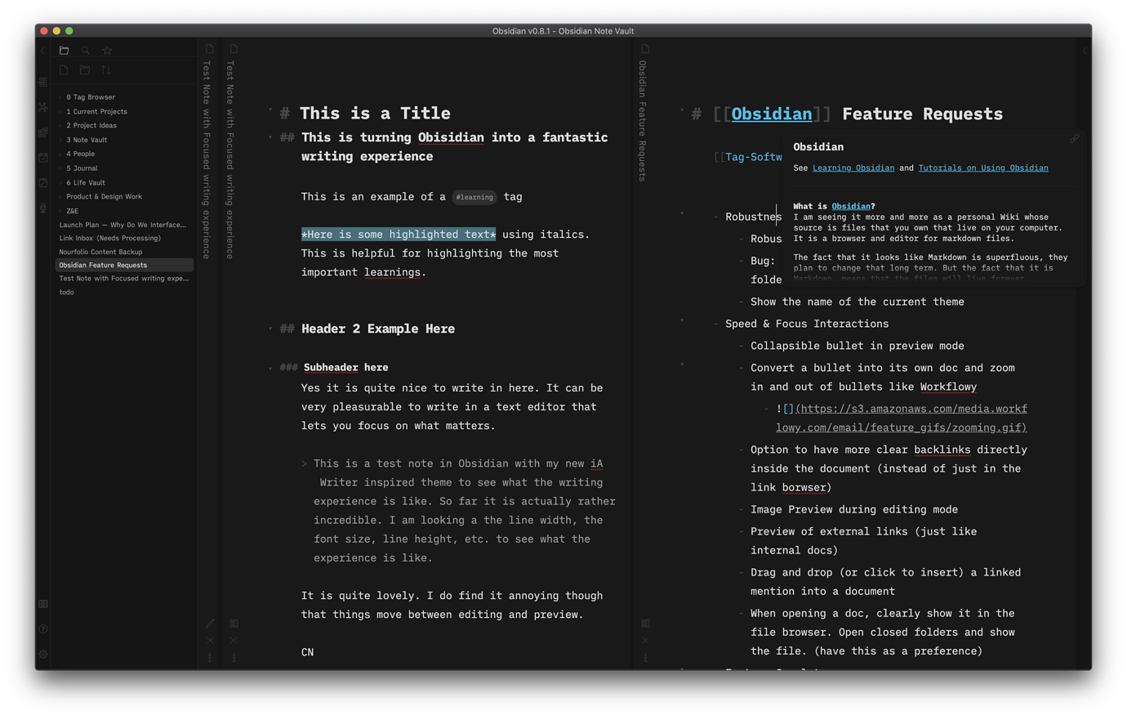1127x716 pixels.
Task: Close the Obsidian Feature Requests pane
Action: coord(645,641)
